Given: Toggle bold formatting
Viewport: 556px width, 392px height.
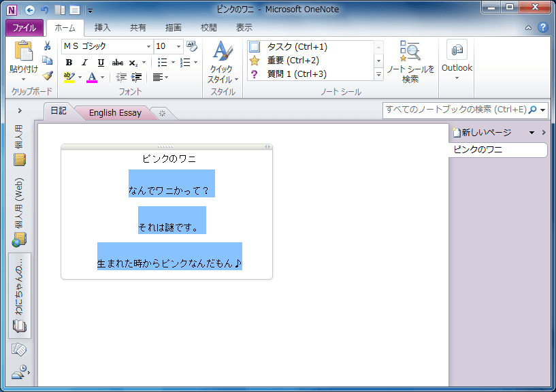Looking at the screenshot, I should point(69,63).
